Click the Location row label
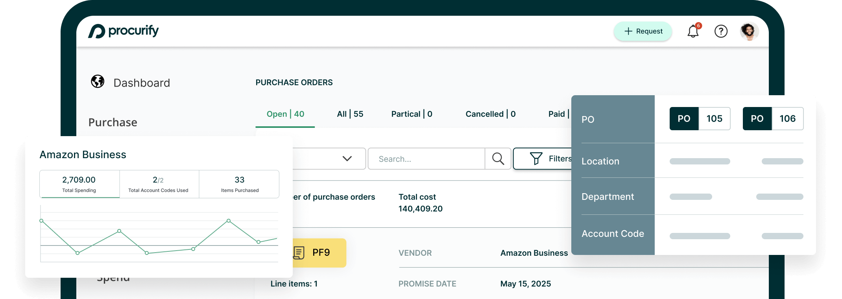Image resolution: width=842 pixels, height=299 pixels. [x=600, y=161]
